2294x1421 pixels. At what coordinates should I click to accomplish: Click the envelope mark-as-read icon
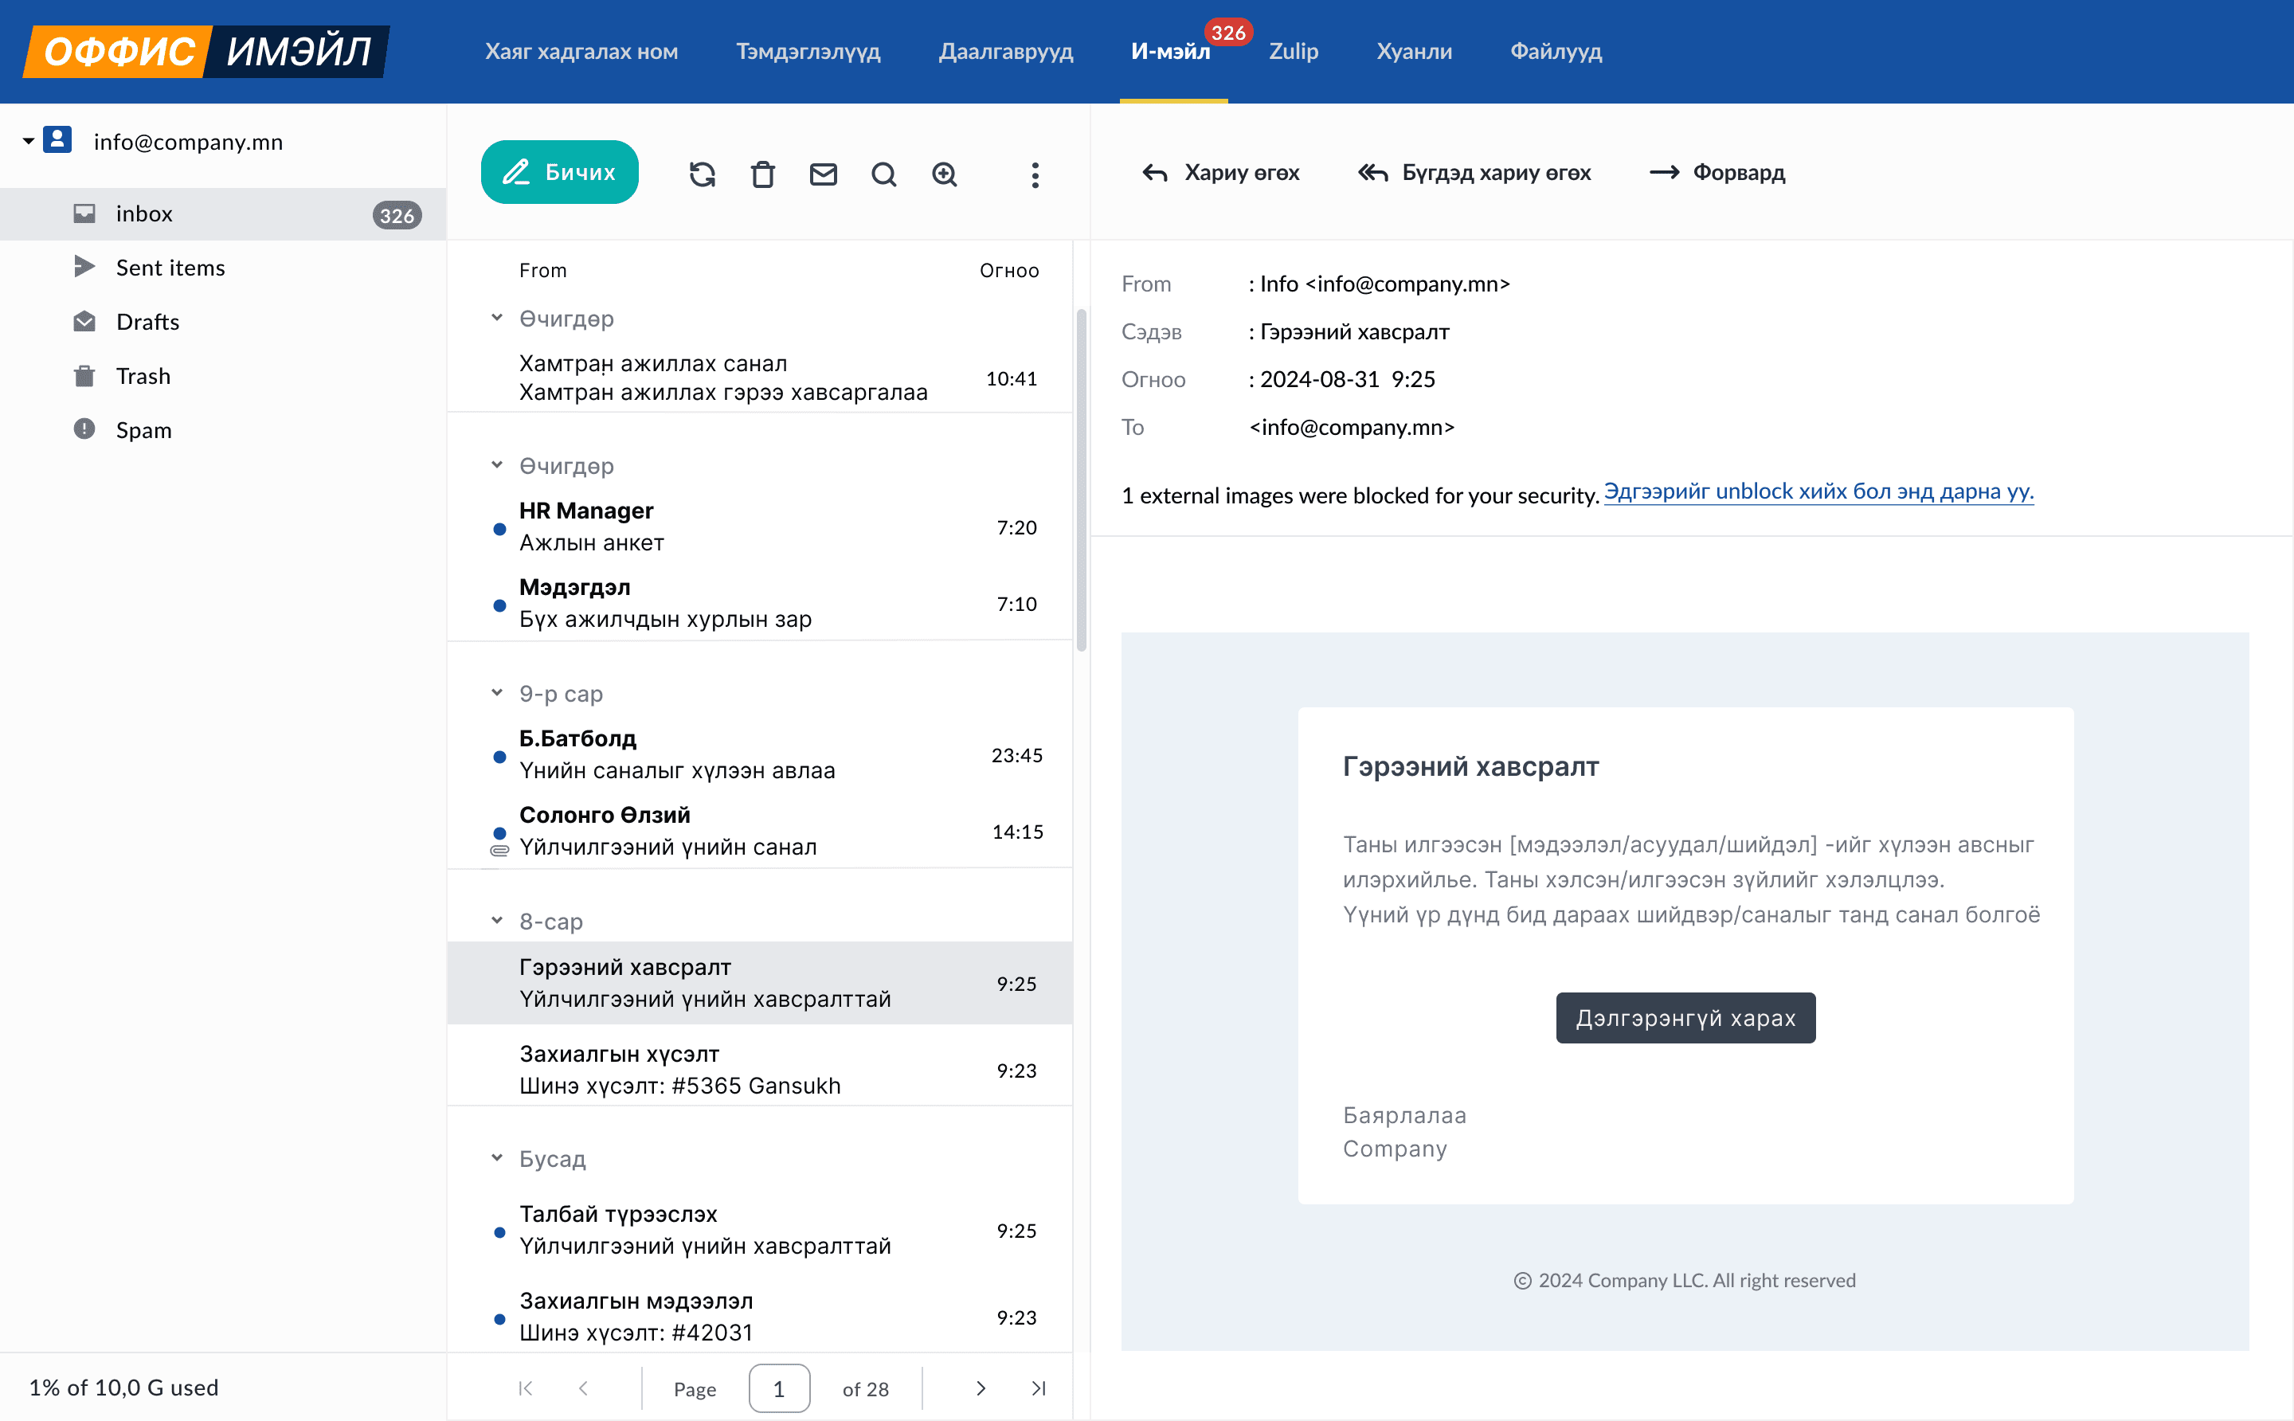pos(824,174)
